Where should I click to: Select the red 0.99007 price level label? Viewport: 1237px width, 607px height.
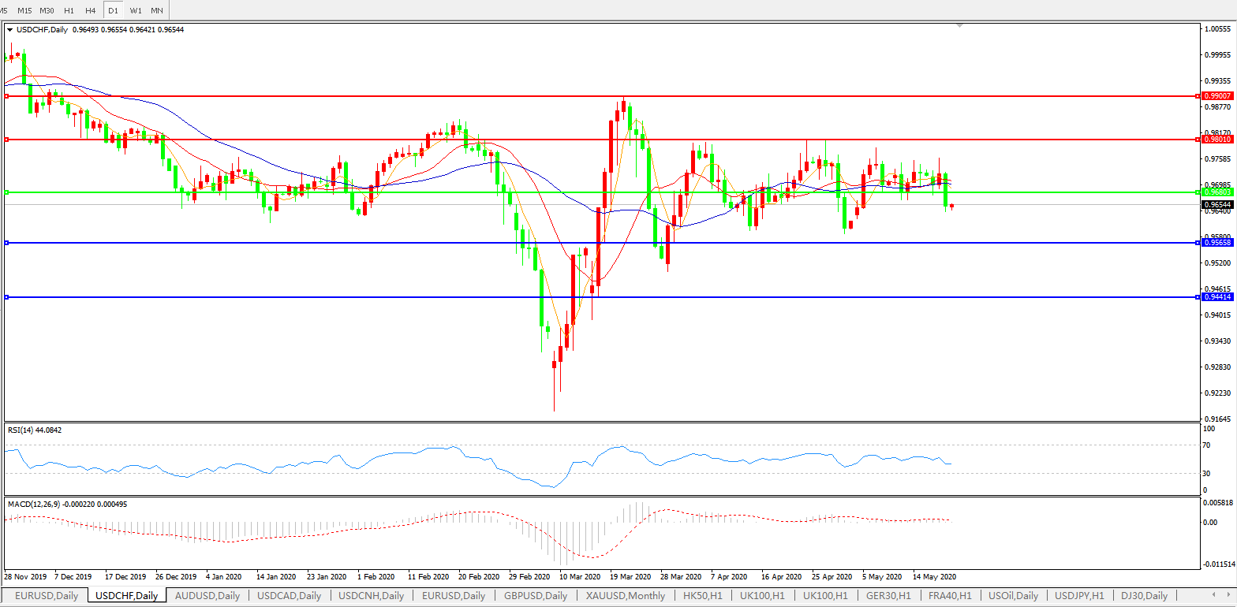[1216, 95]
